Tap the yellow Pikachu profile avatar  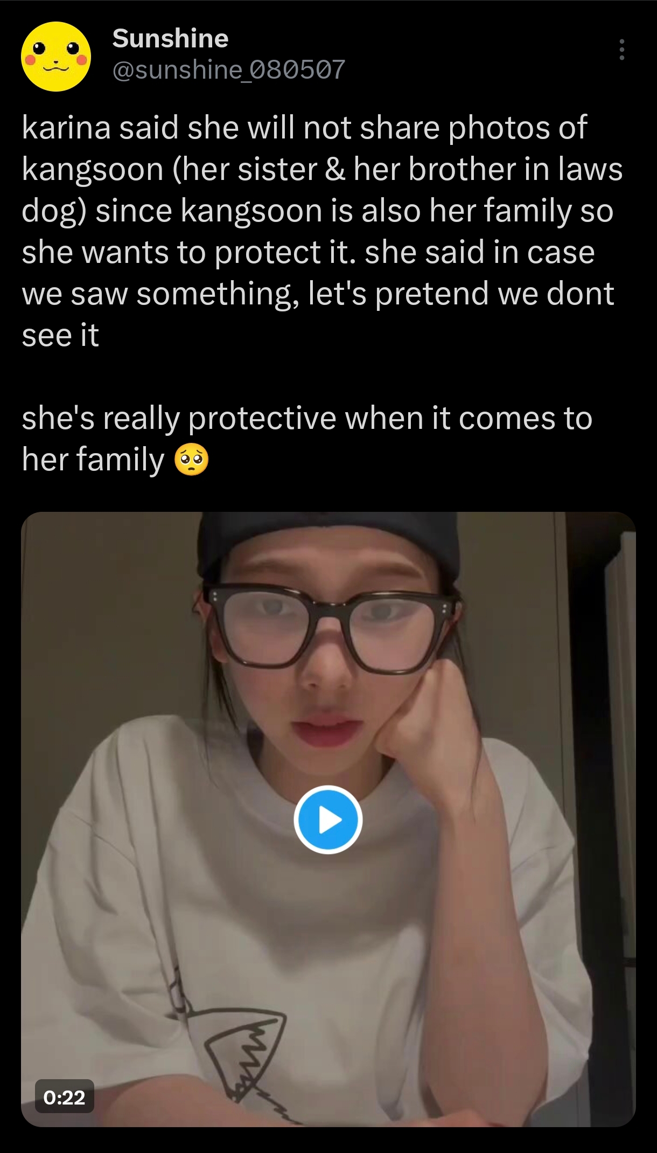tap(56, 57)
